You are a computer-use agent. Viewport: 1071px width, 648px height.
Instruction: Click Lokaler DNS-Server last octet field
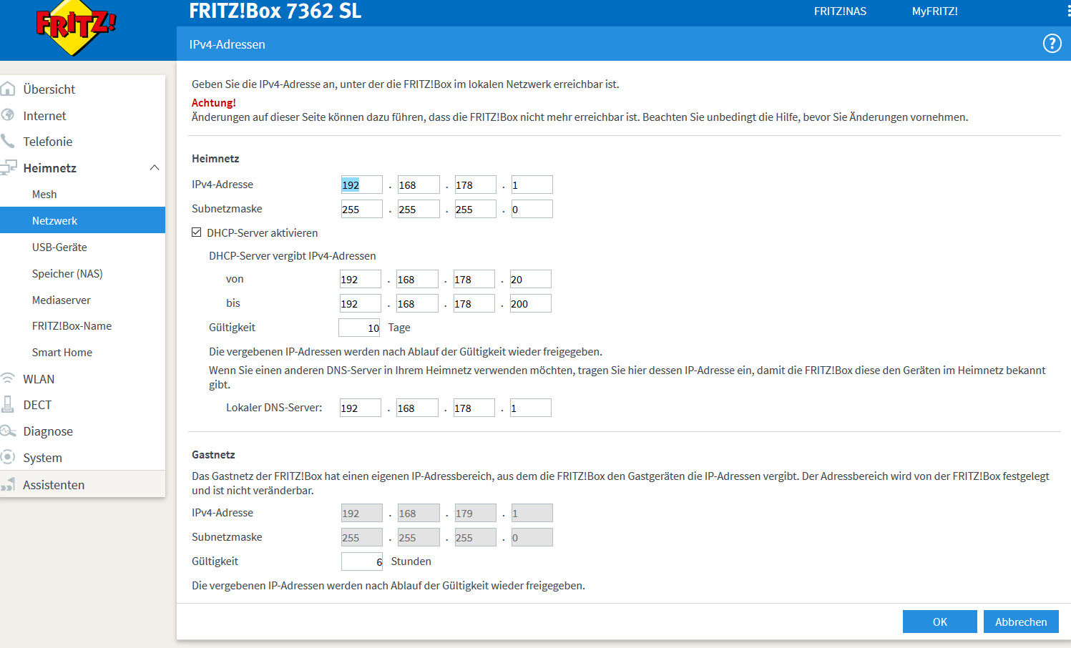click(x=530, y=408)
